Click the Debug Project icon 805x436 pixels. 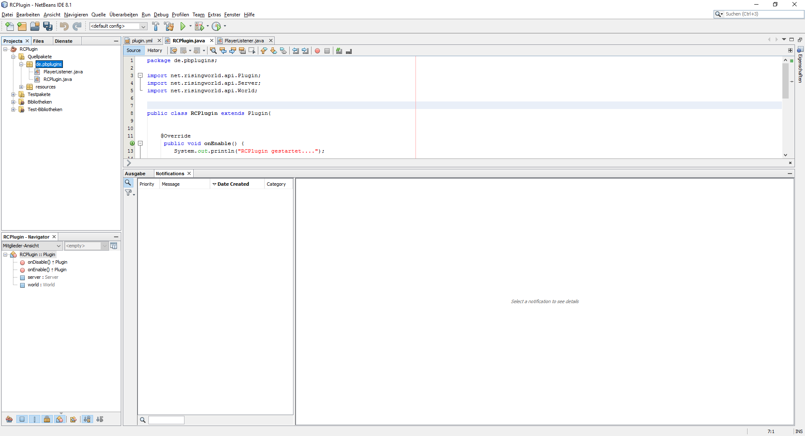(199, 26)
